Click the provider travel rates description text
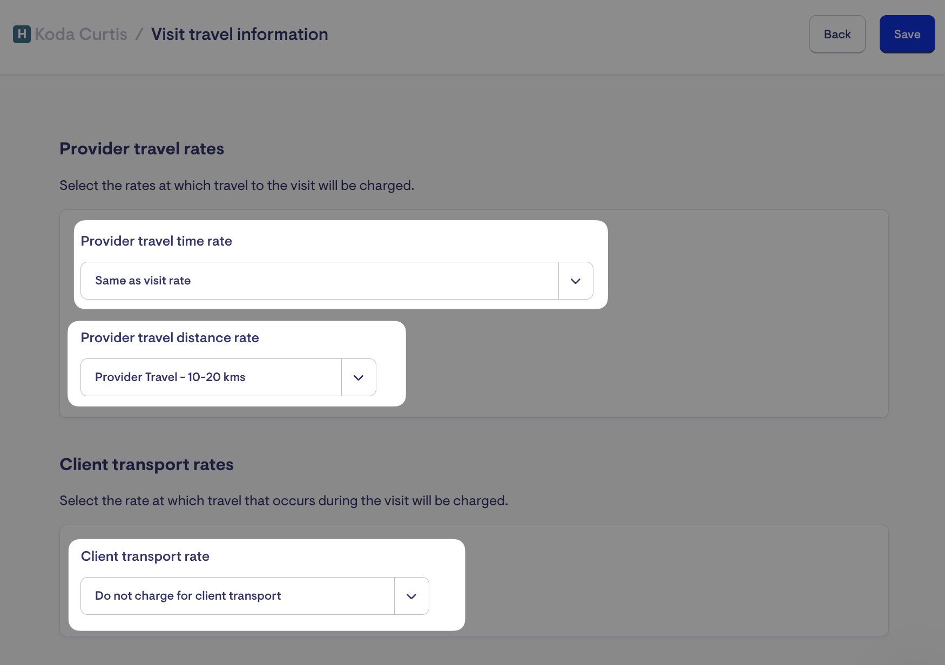Viewport: 945px width, 665px height. click(x=237, y=186)
